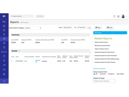Open Monthly Invoiced Income report
129x97 pixels.
(x=102, y=46)
